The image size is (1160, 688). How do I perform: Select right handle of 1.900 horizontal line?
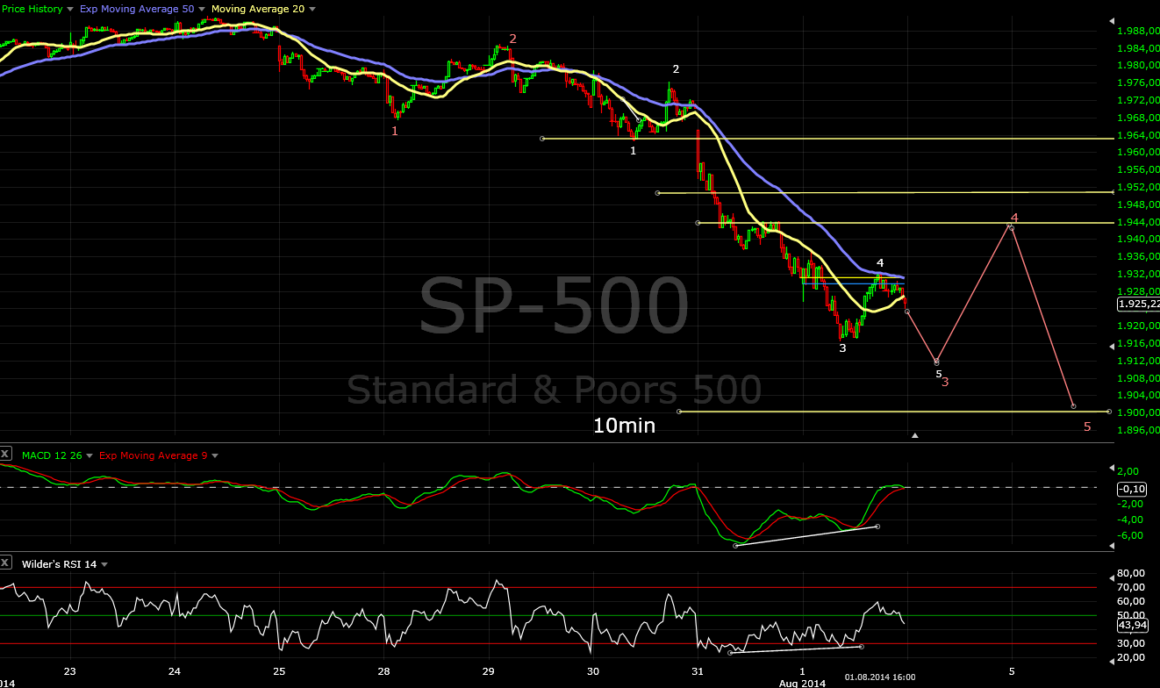pyautogui.click(x=1109, y=412)
